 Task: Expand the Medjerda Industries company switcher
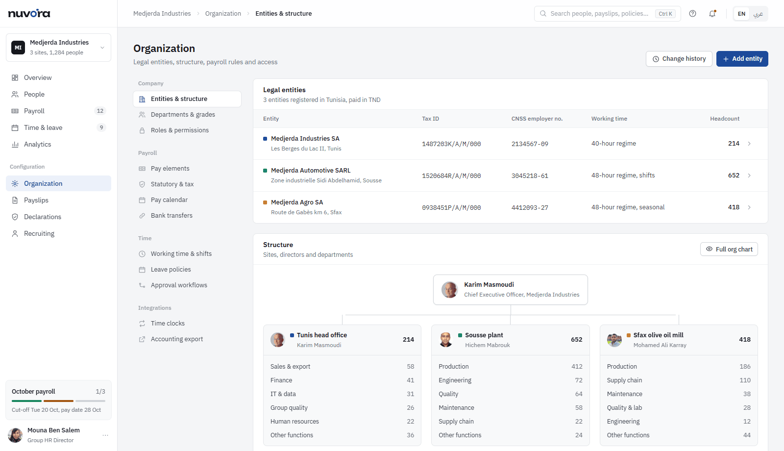(x=58, y=48)
